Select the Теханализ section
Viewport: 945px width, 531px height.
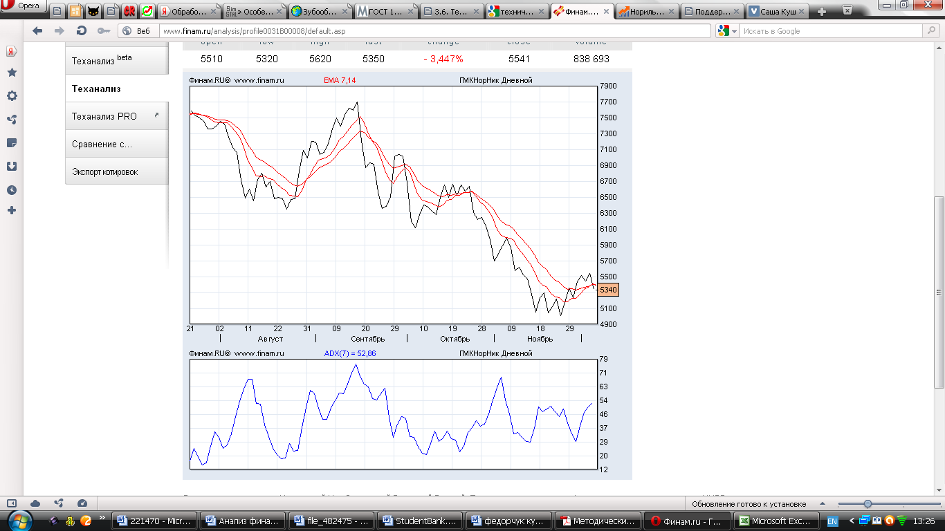click(x=117, y=88)
